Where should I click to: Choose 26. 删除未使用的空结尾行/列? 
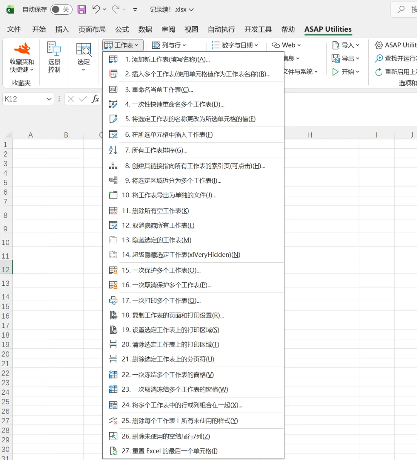[x=193, y=436]
